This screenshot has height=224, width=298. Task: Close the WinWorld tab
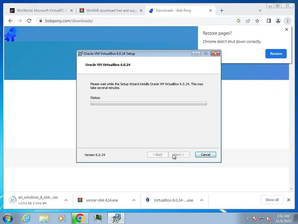click(72, 11)
